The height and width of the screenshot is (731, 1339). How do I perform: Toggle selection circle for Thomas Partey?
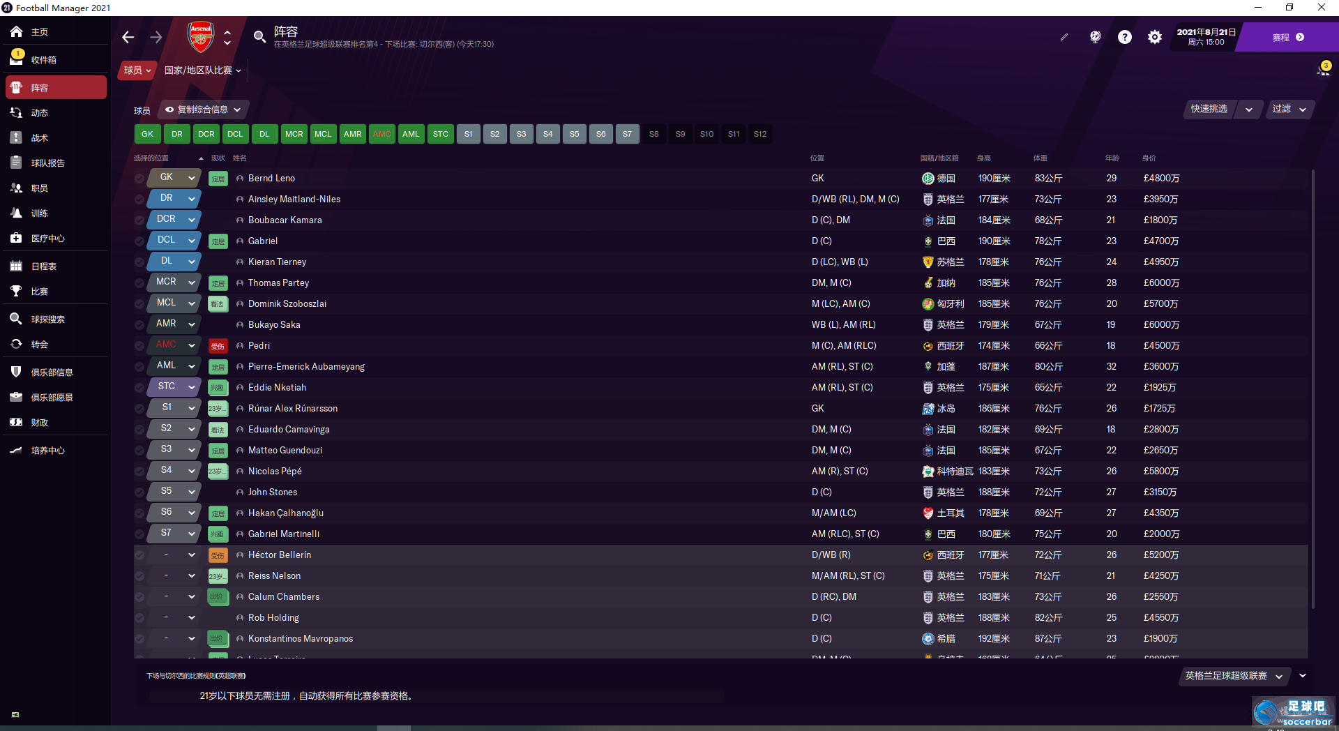139,283
